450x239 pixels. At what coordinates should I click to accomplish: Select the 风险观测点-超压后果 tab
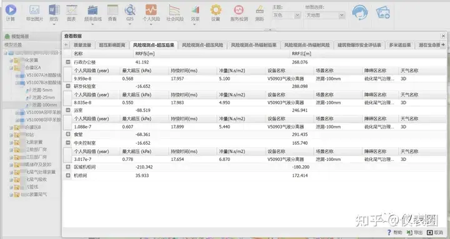click(154, 45)
